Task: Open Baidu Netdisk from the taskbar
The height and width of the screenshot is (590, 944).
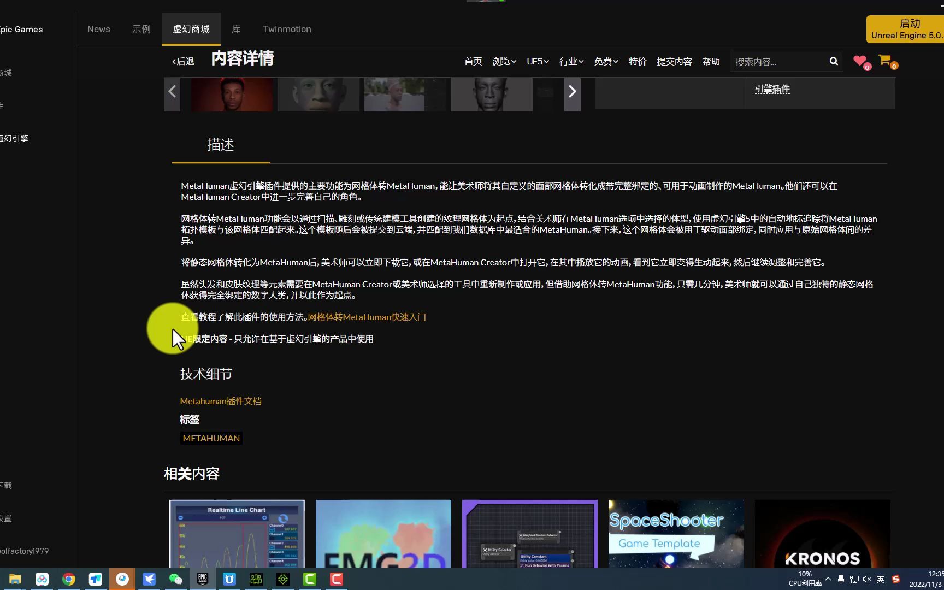Action: [42, 579]
